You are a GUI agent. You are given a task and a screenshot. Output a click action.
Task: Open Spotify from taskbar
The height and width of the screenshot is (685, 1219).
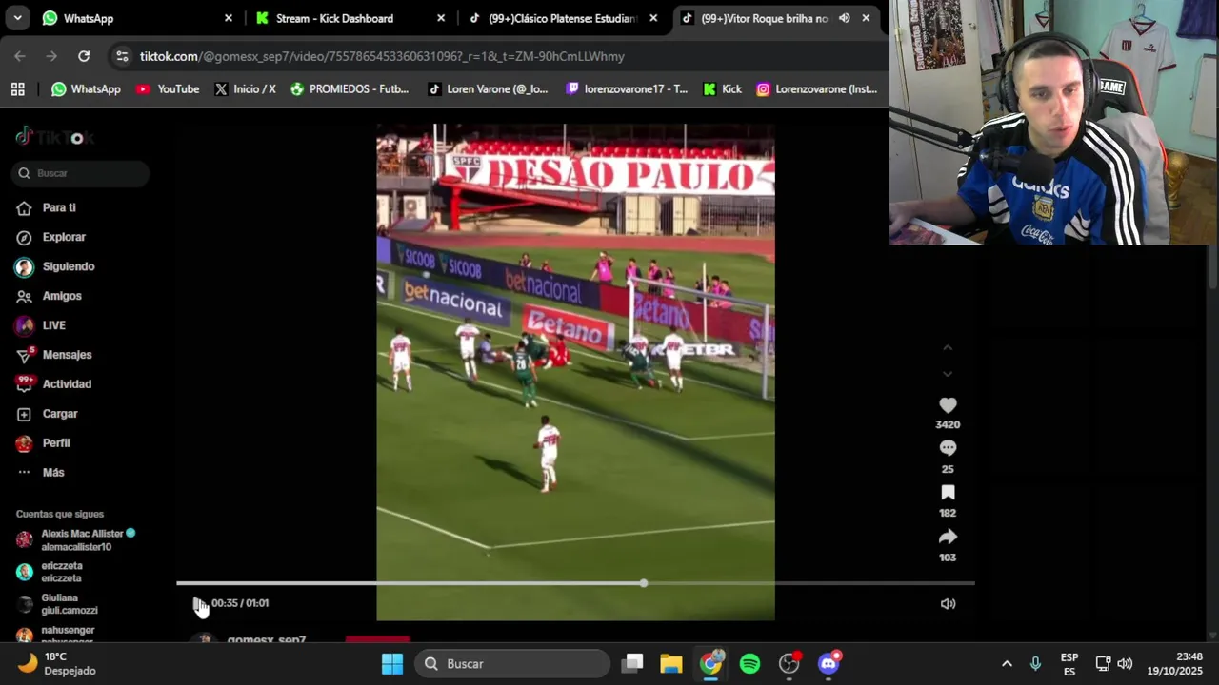coord(750,663)
